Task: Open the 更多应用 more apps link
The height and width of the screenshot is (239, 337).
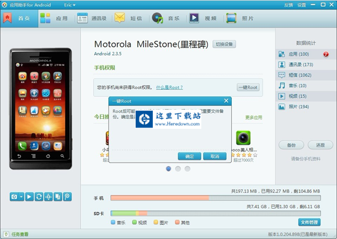Action: 254,117
